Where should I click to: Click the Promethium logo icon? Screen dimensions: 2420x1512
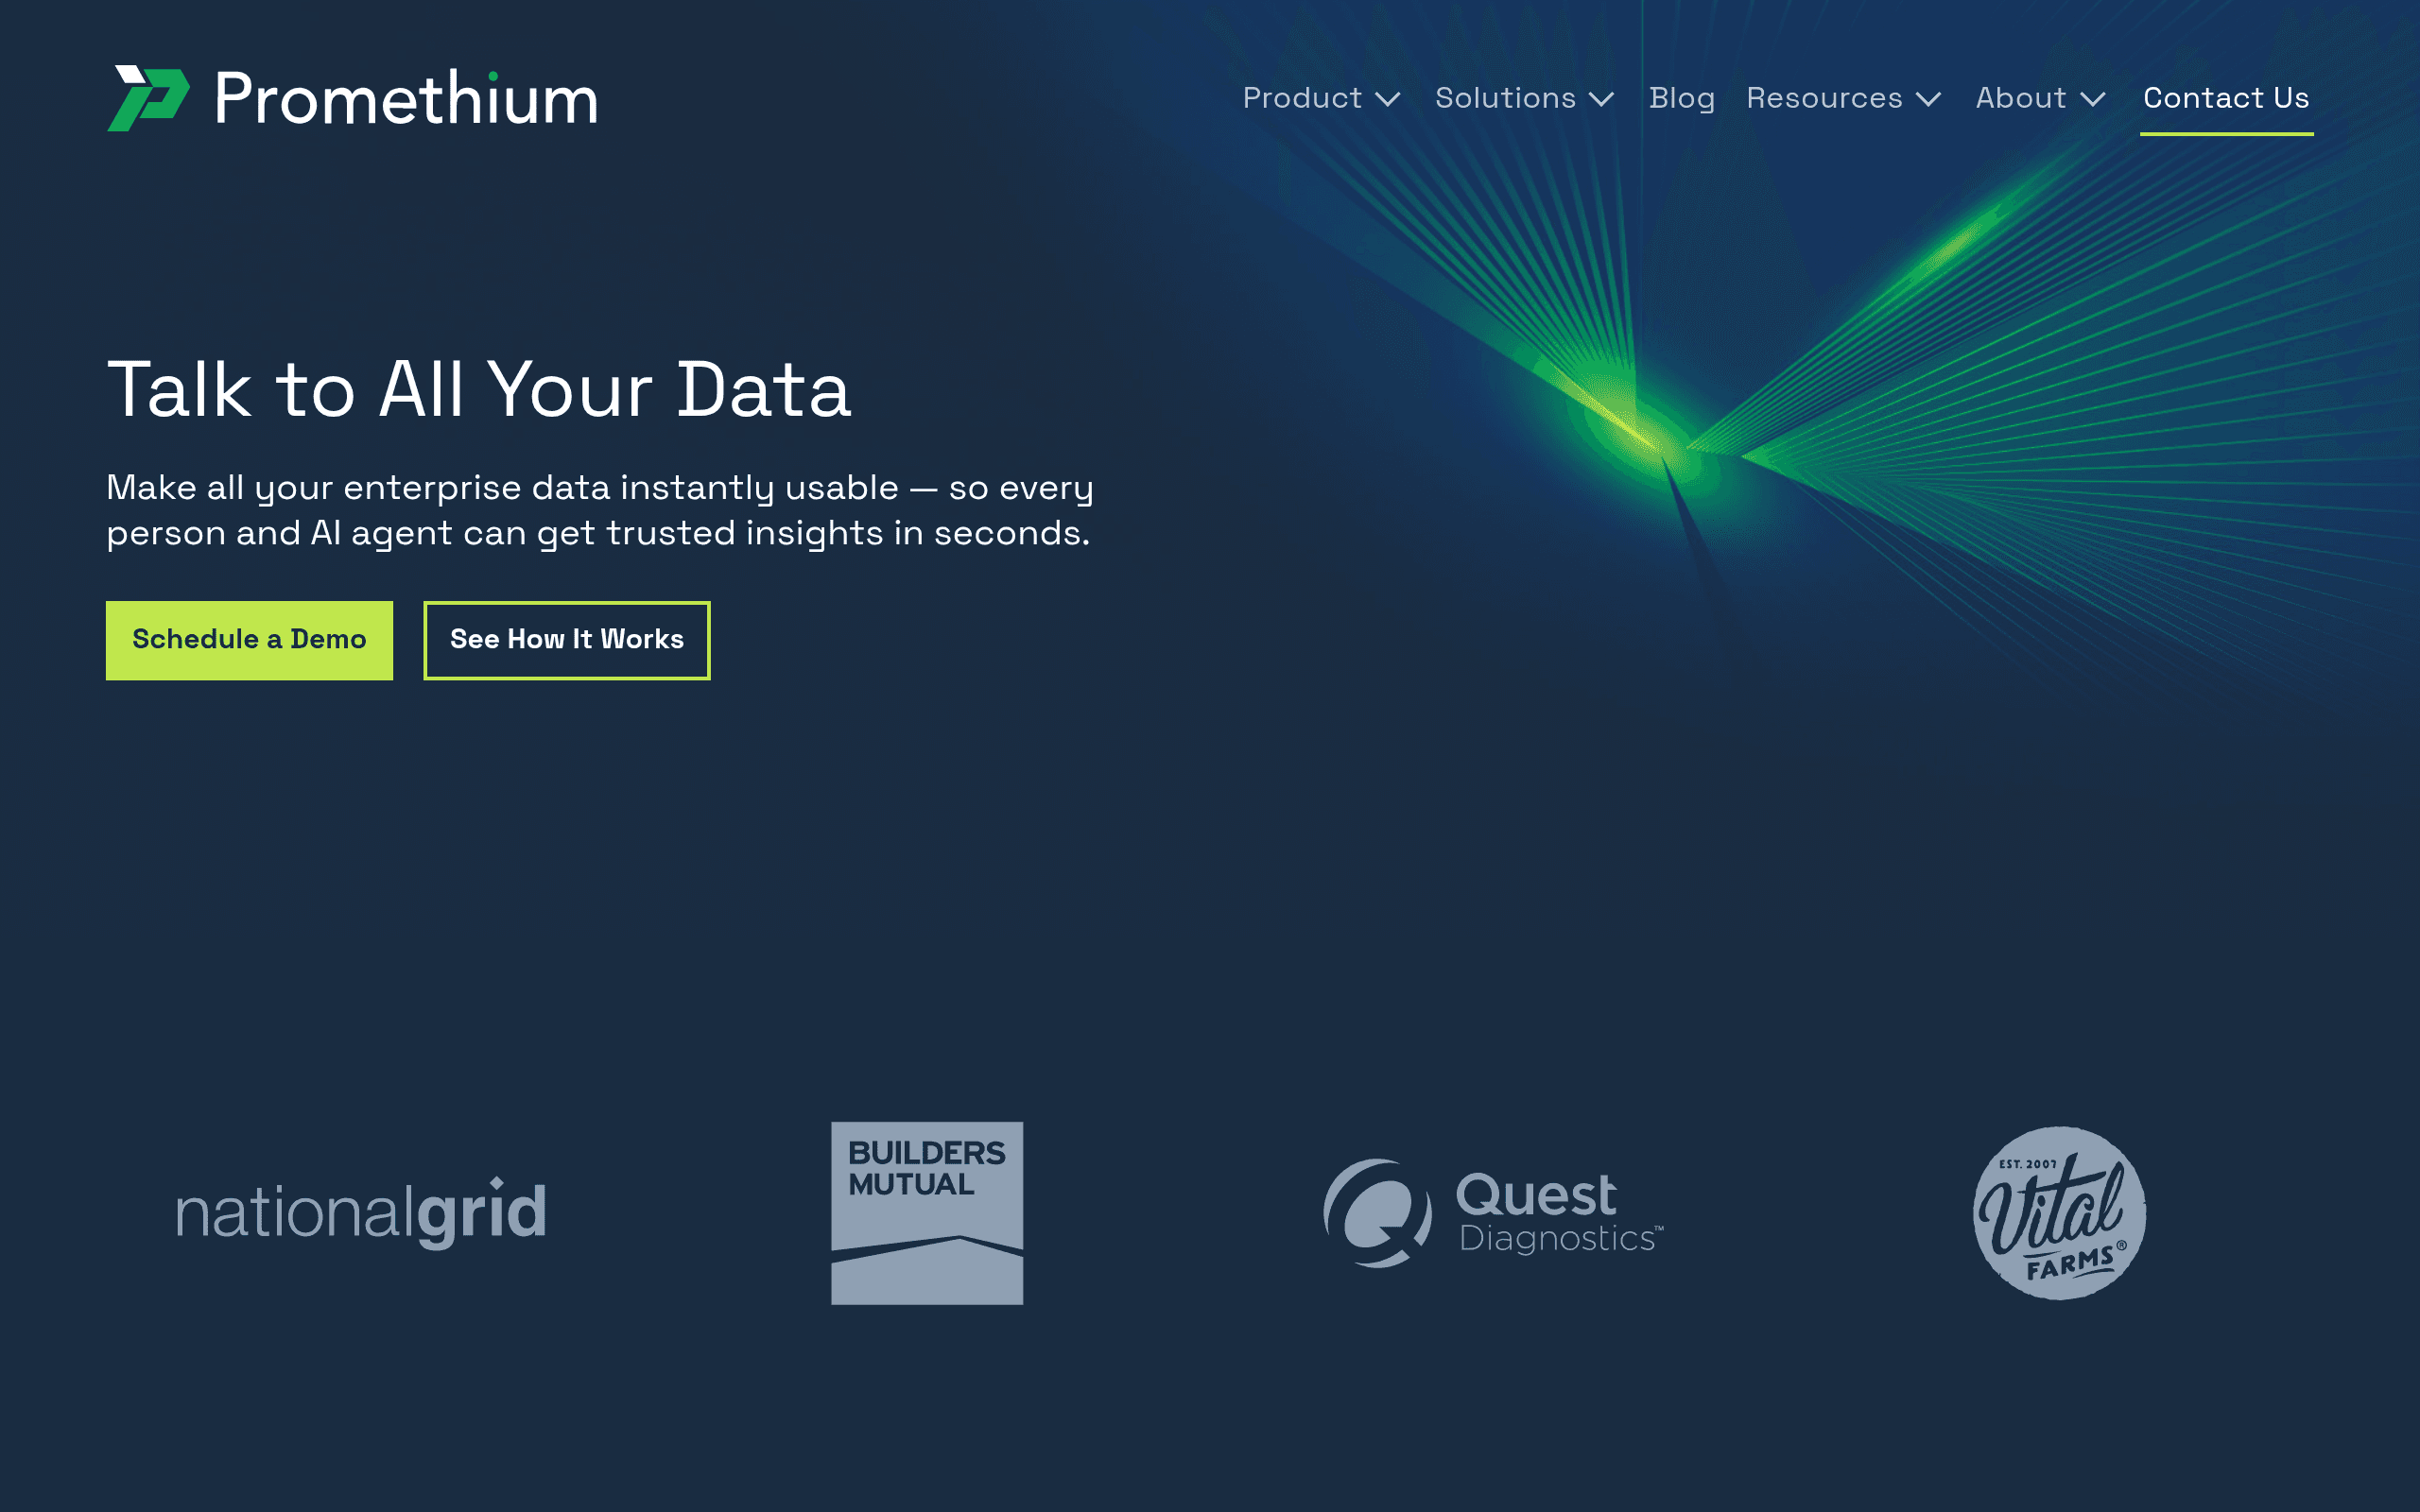[148, 98]
